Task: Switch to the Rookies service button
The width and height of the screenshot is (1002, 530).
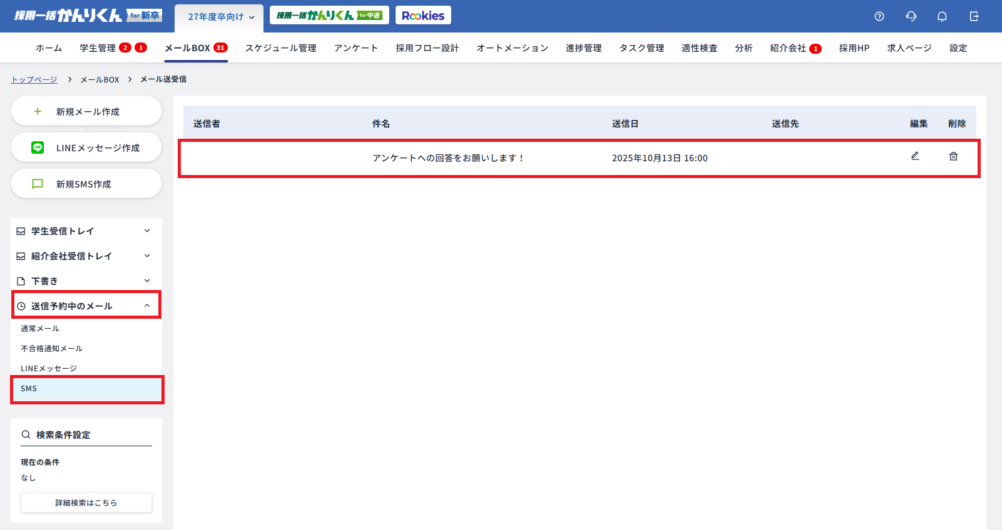Action: pyautogui.click(x=423, y=16)
